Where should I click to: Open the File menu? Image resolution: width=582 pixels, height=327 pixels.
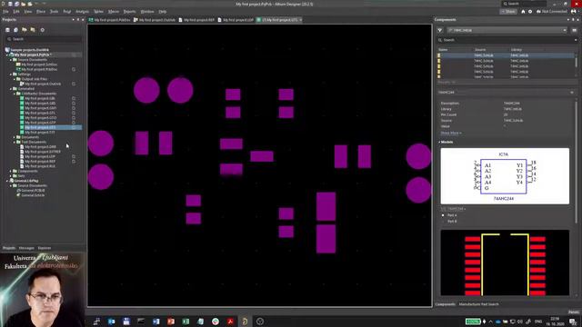pos(5,12)
